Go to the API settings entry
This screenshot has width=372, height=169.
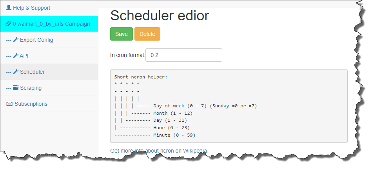(x=49, y=56)
